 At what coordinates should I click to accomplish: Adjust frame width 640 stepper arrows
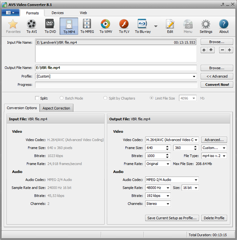click(167, 148)
